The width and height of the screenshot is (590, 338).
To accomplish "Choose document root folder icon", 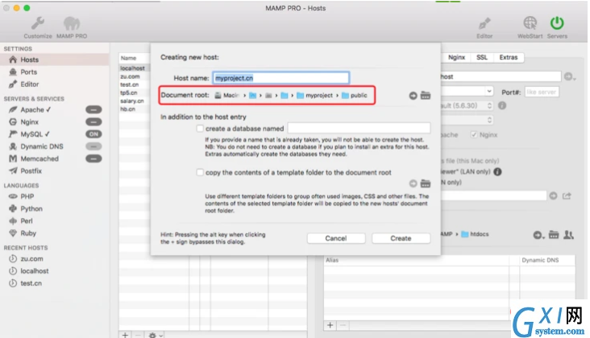I will (x=426, y=96).
